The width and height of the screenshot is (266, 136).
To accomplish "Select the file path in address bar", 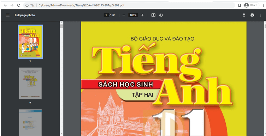I will [x=82, y=5].
